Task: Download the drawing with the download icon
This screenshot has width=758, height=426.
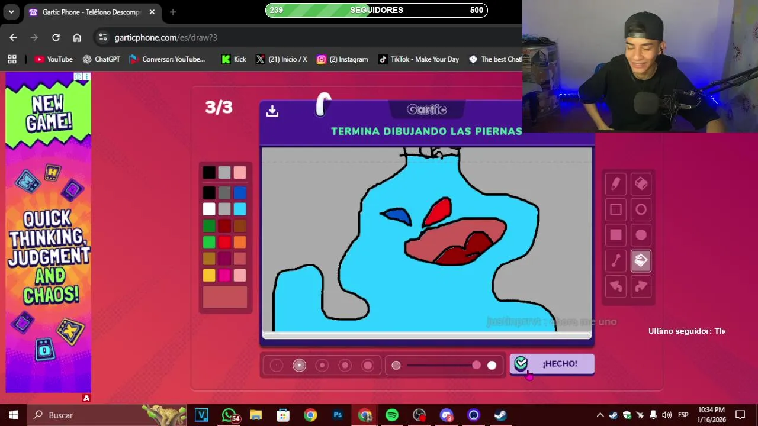Action: tap(272, 111)
